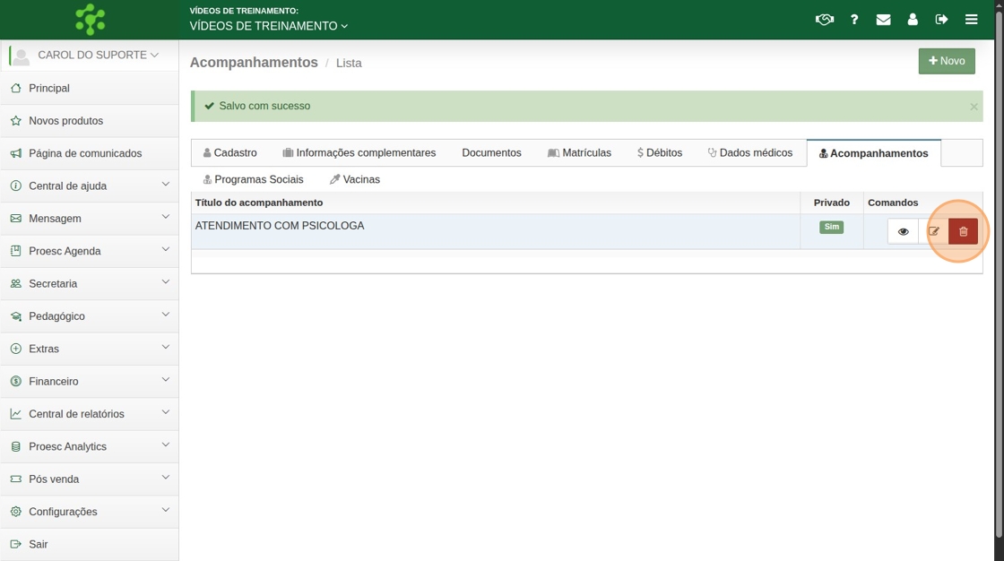
Task: Expand the Proesc Agenda chevron
Action: [x=165, y=250]
